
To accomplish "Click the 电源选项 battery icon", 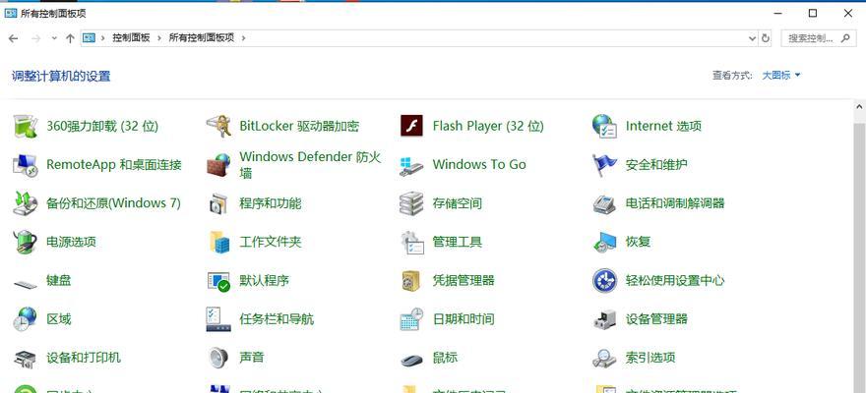I will [25, 242].
